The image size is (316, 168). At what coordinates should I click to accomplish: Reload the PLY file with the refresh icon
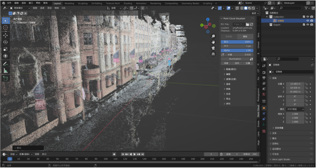tap(251, 24)
